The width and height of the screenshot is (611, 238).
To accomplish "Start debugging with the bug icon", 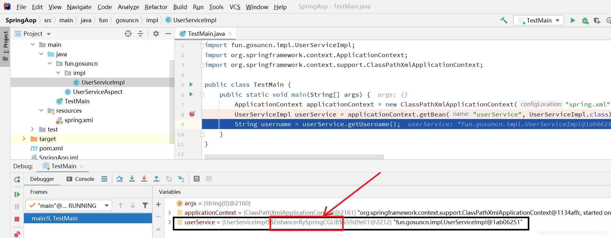I will click(585, 20).
